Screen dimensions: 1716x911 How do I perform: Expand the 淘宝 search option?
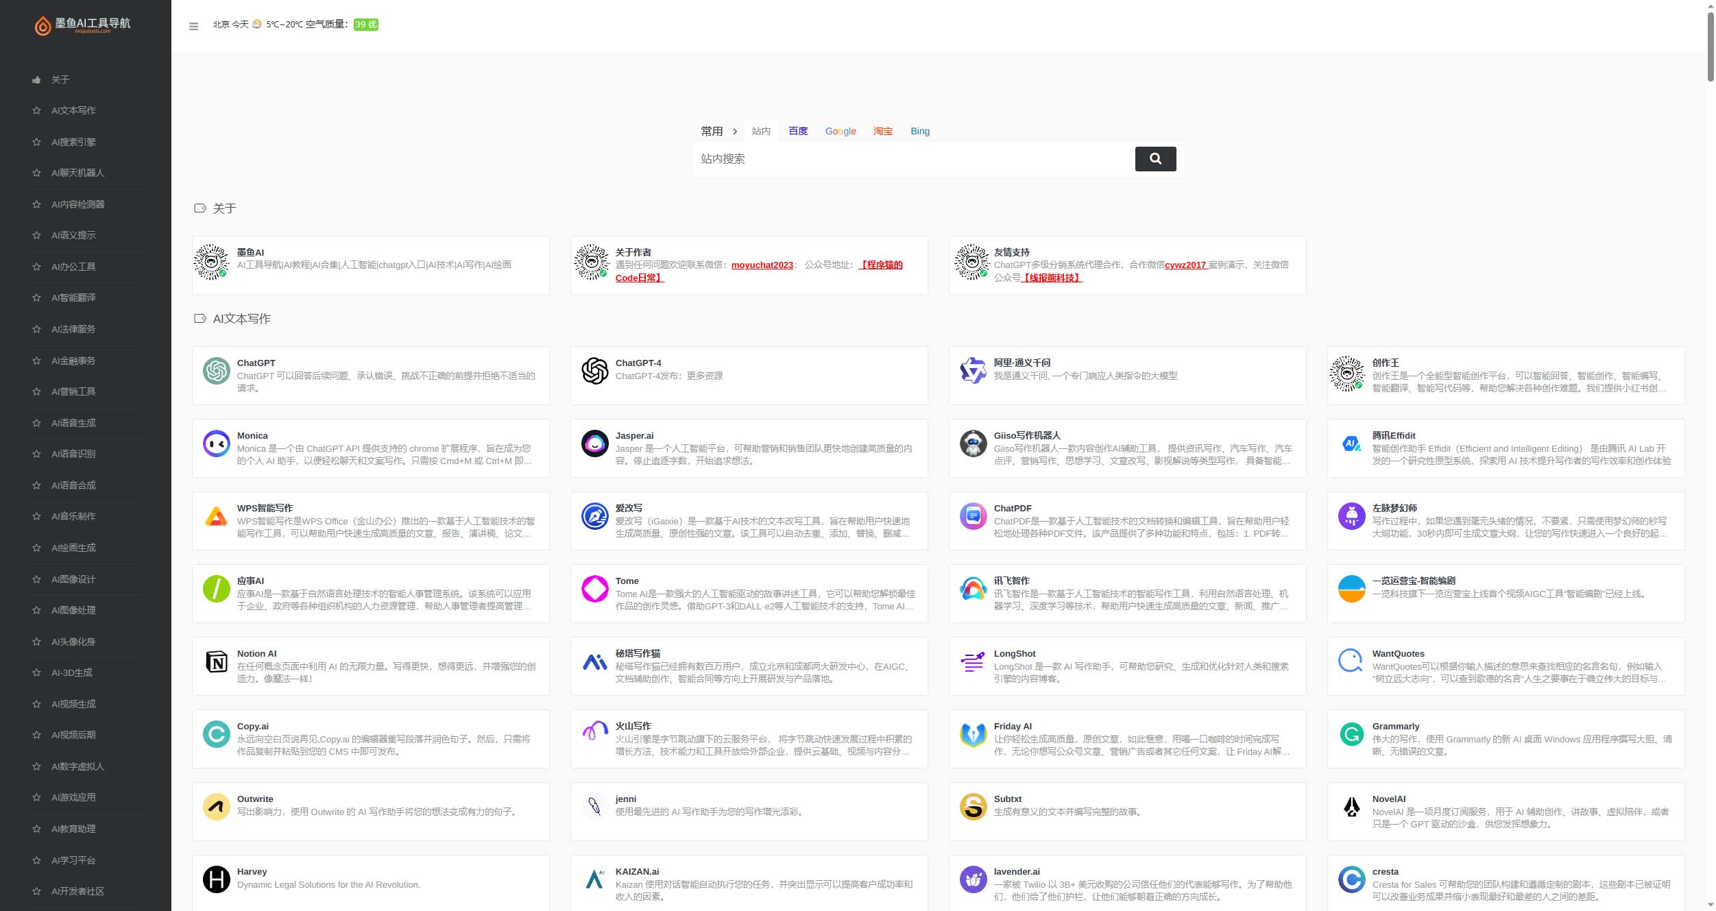coord(883,132)
